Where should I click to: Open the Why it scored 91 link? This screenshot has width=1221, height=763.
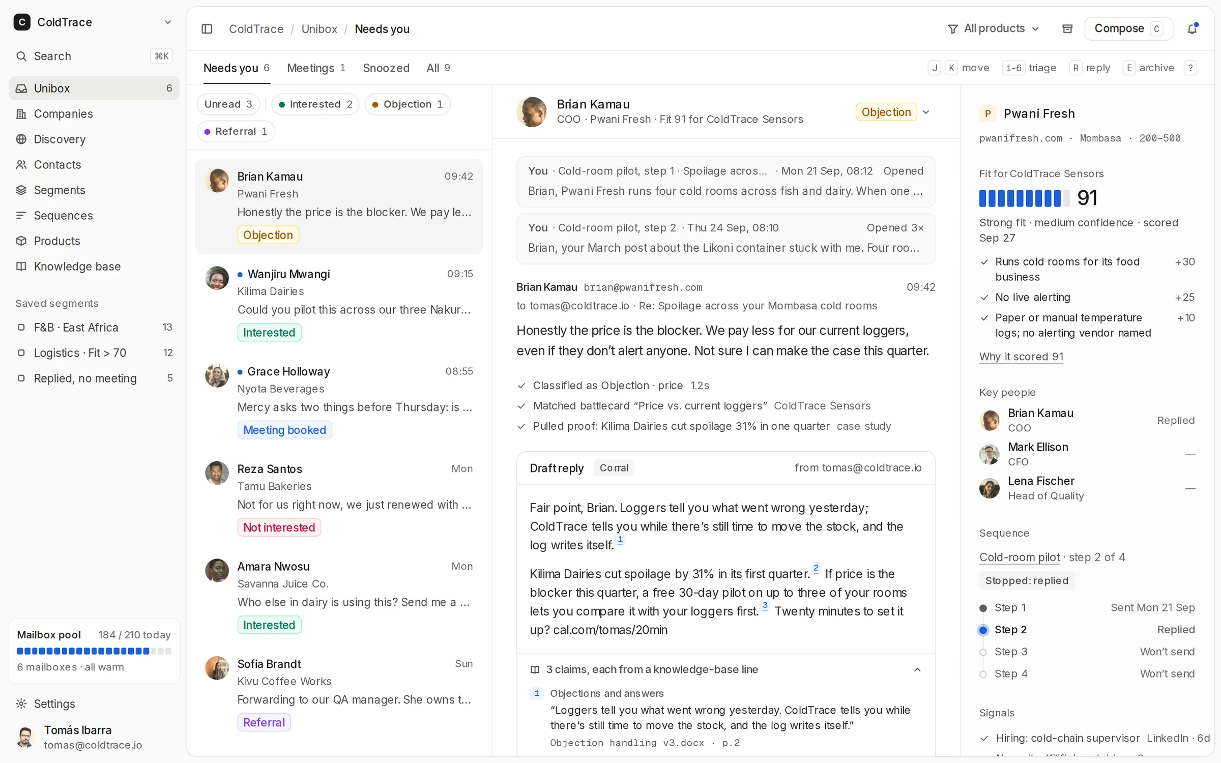(1021, 357)
